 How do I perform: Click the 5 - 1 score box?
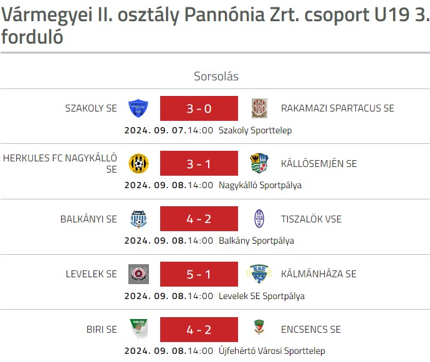coord(199,274)
